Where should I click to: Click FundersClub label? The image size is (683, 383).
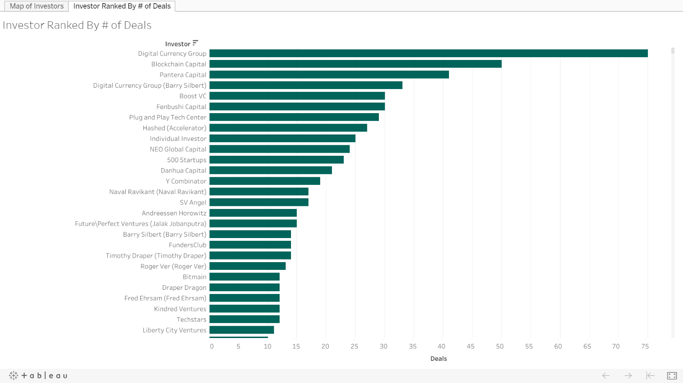tap(188, 245)
